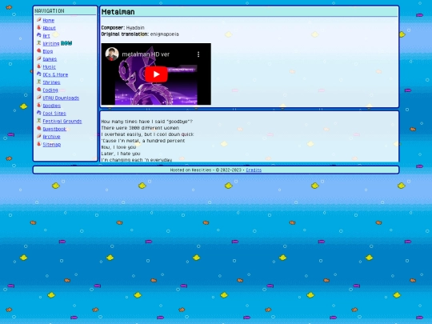The width and height of the screenshot is (432, 324).
Task: Go to Shrines link
Action: 51,82
